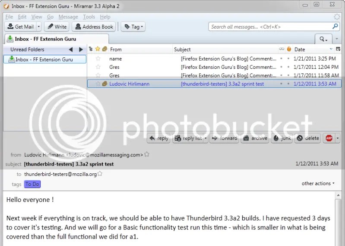Mark the message as junk
Image resolution: width=345 pixels, height=246 pixels.
(x=282, y=138)
